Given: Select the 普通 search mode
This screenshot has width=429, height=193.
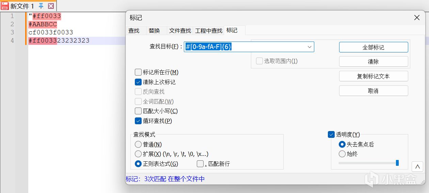Looking at the screenshot, I should (138, 144).
